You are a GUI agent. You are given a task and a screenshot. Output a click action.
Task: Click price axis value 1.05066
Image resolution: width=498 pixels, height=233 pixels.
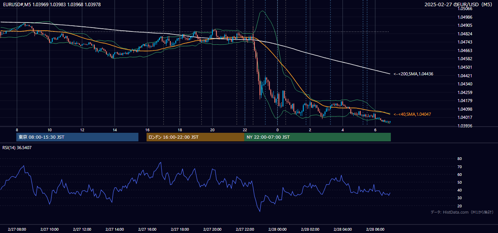pyautogui.click(x=465, y=9)
